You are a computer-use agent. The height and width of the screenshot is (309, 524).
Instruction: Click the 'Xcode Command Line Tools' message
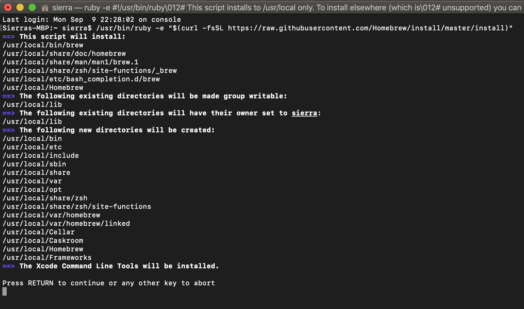111,266
